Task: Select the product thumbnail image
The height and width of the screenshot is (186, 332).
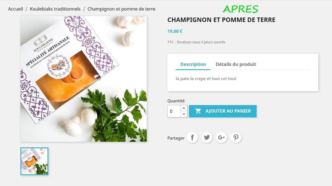Action: 34,161
